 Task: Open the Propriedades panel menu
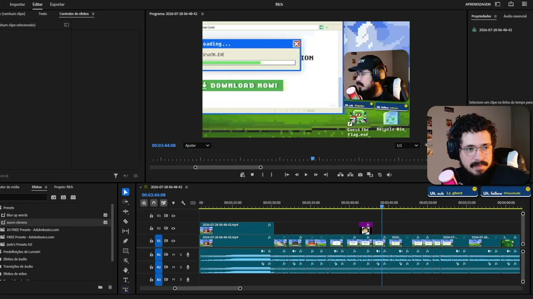(495, 16)
